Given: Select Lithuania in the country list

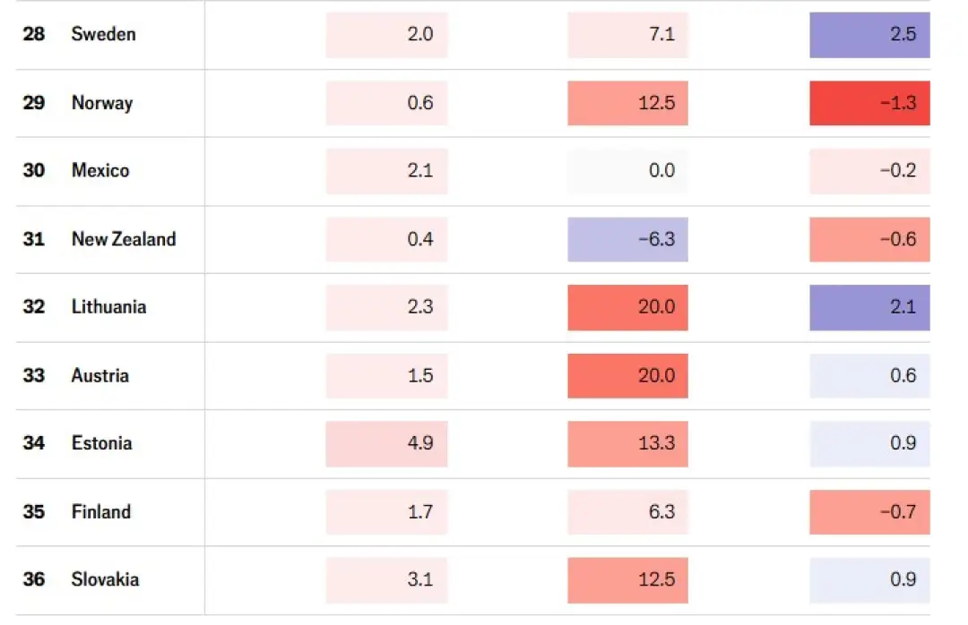Looking at the screenshot, I should click(x=108, y=307).
